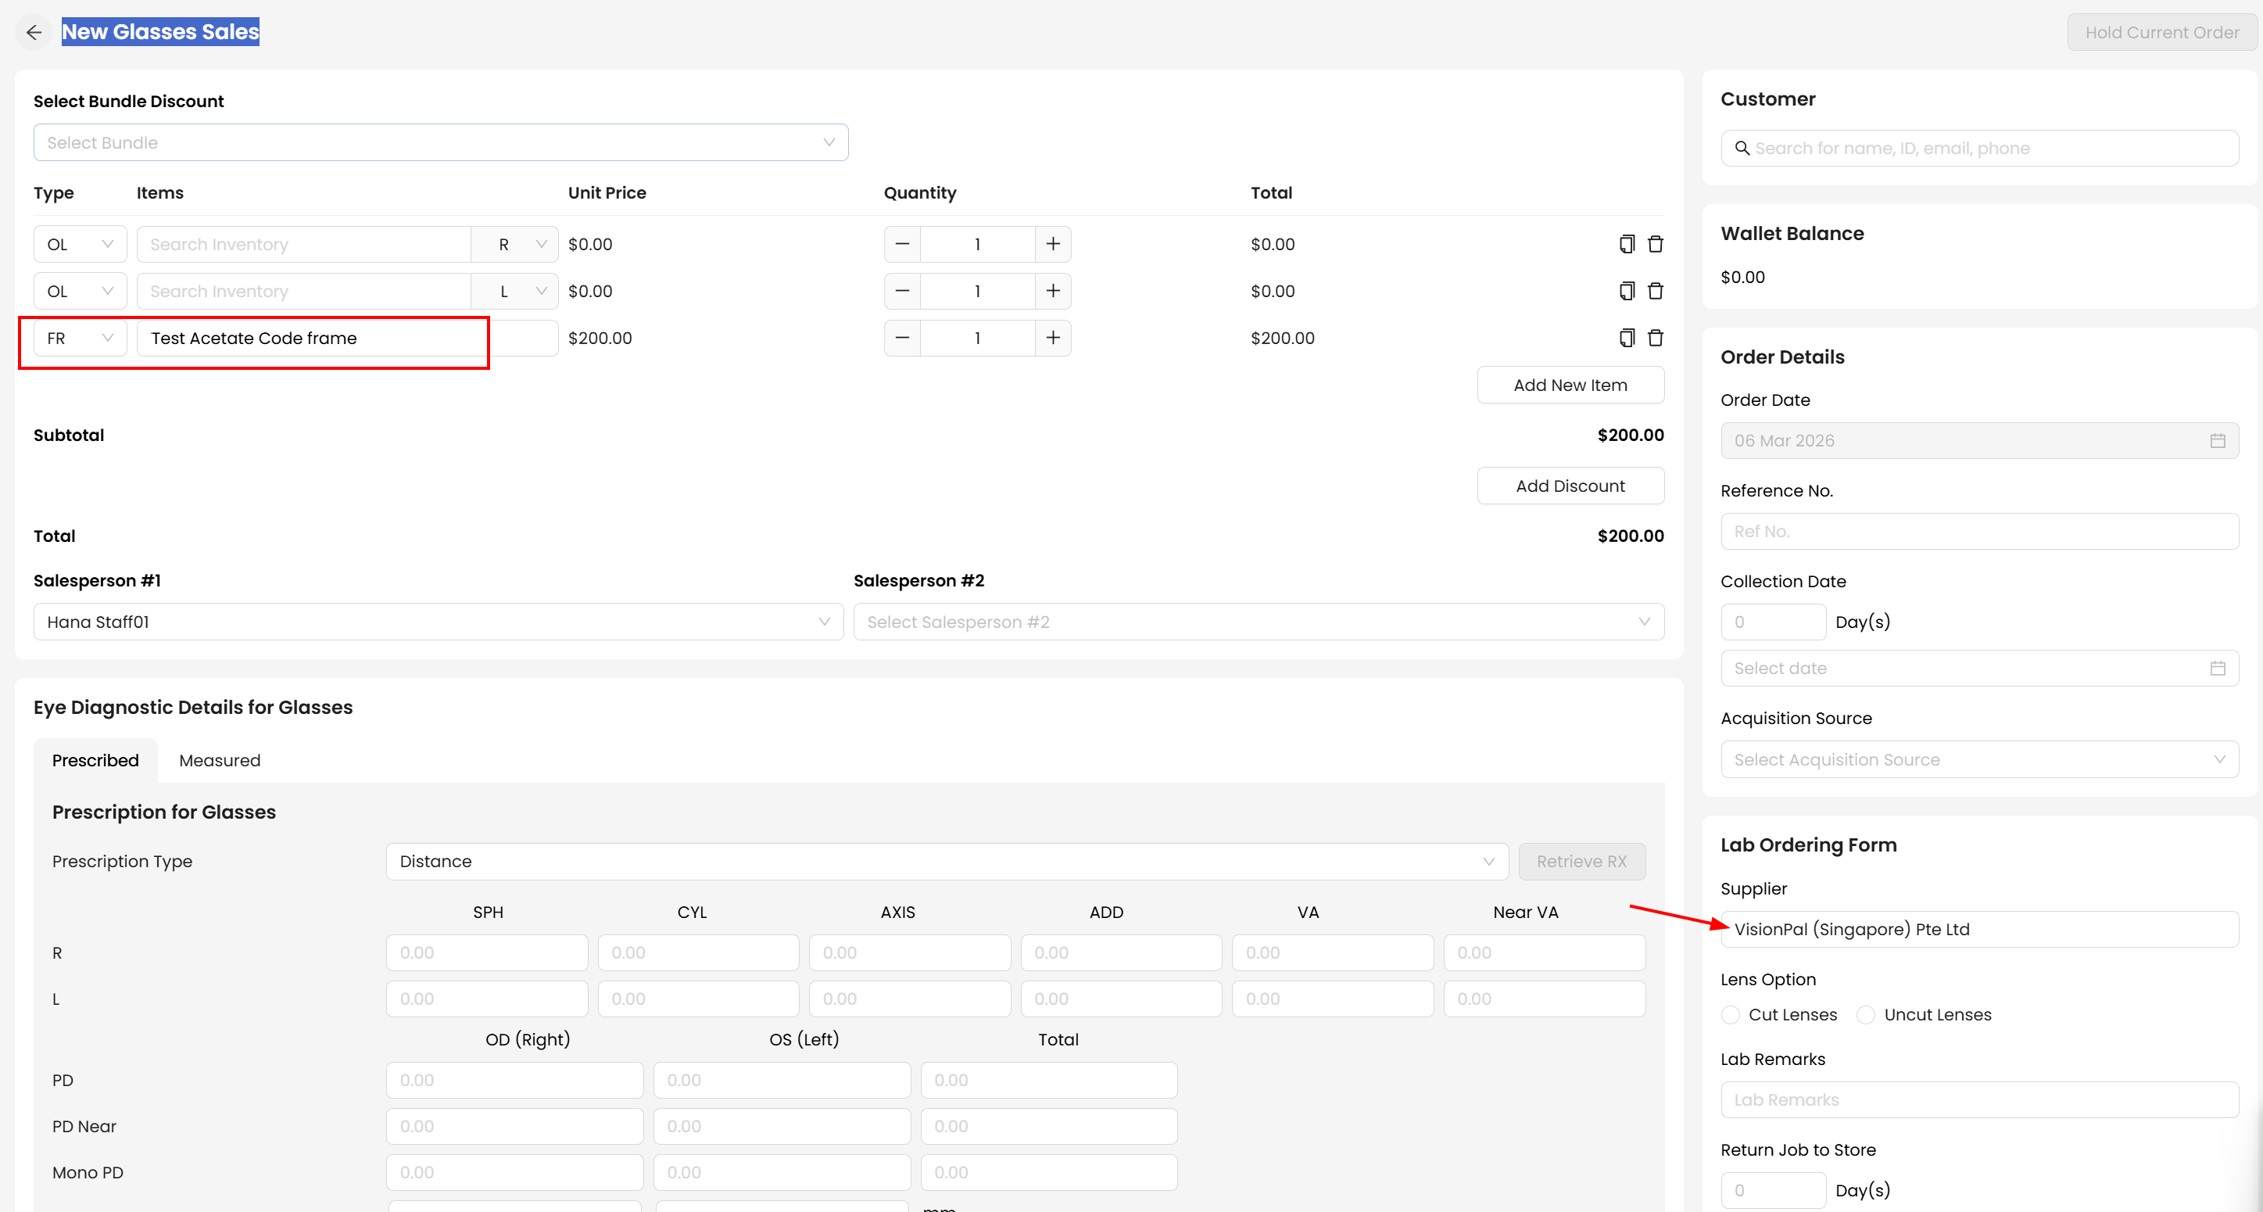The height and width of the screenshot is (1212, 2263).
Task: Select the Cut Lenses radio option
Action: pos(1731,1014)
